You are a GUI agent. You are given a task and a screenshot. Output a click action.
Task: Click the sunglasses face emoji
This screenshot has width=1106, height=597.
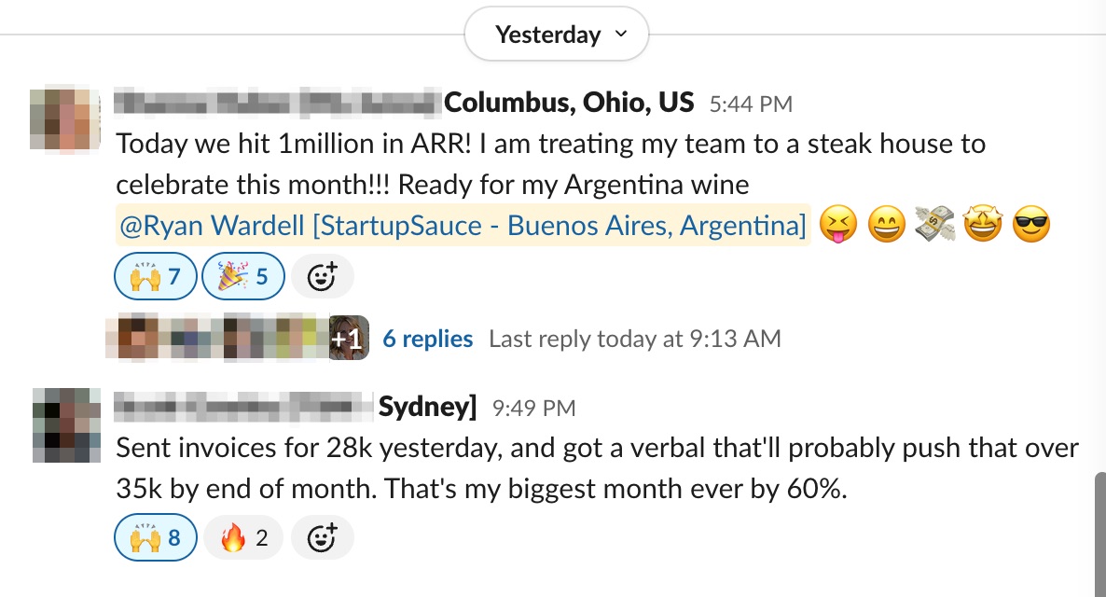(1030, 226)
